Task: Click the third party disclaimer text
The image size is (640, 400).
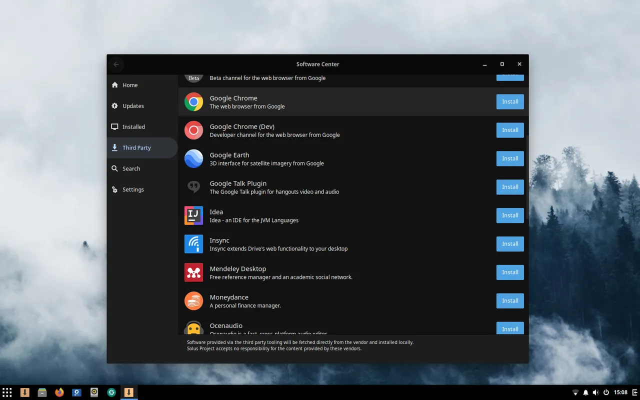Action: [x=300, y=345]
